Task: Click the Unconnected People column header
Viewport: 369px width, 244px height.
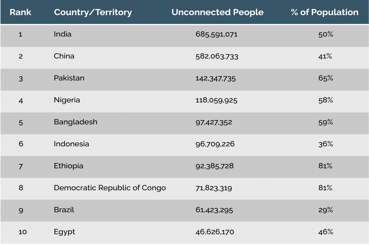Action: coord(217,12)
